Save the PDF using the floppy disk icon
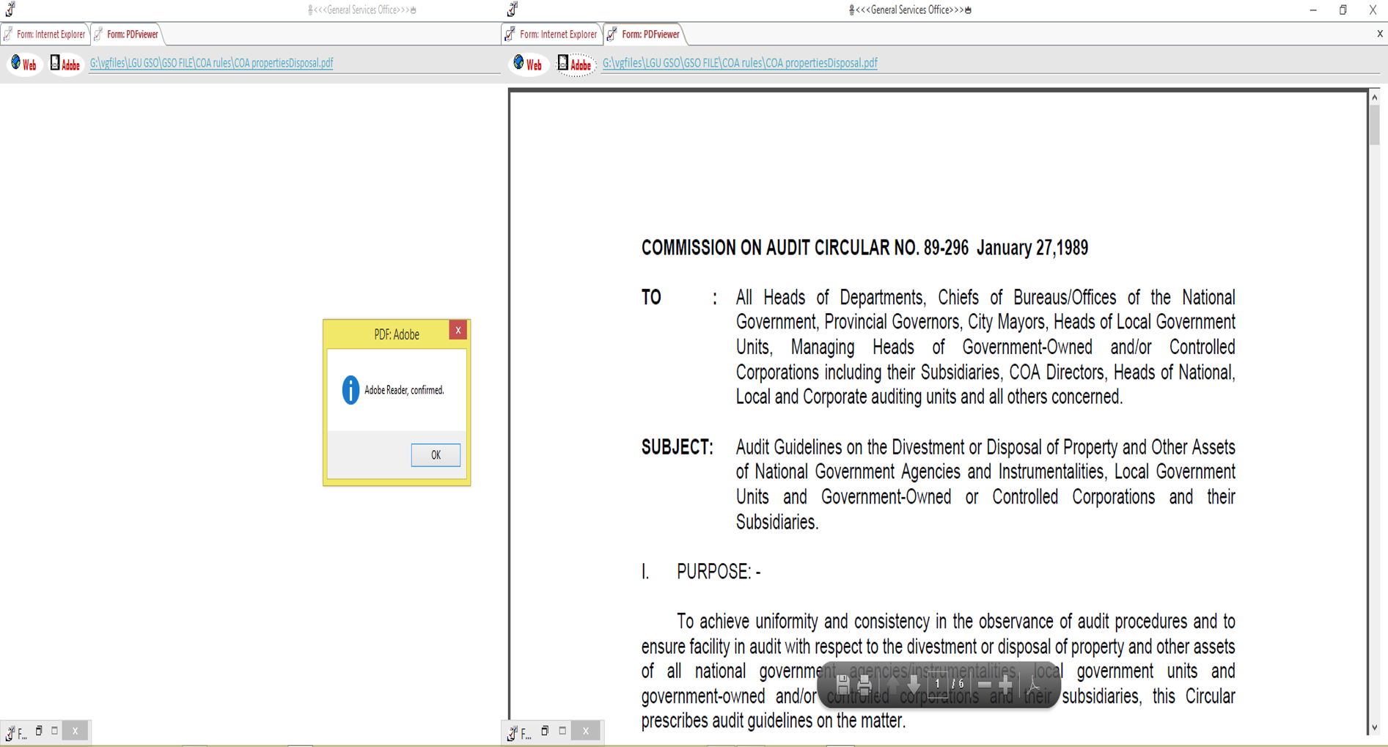 pos(842,685)
